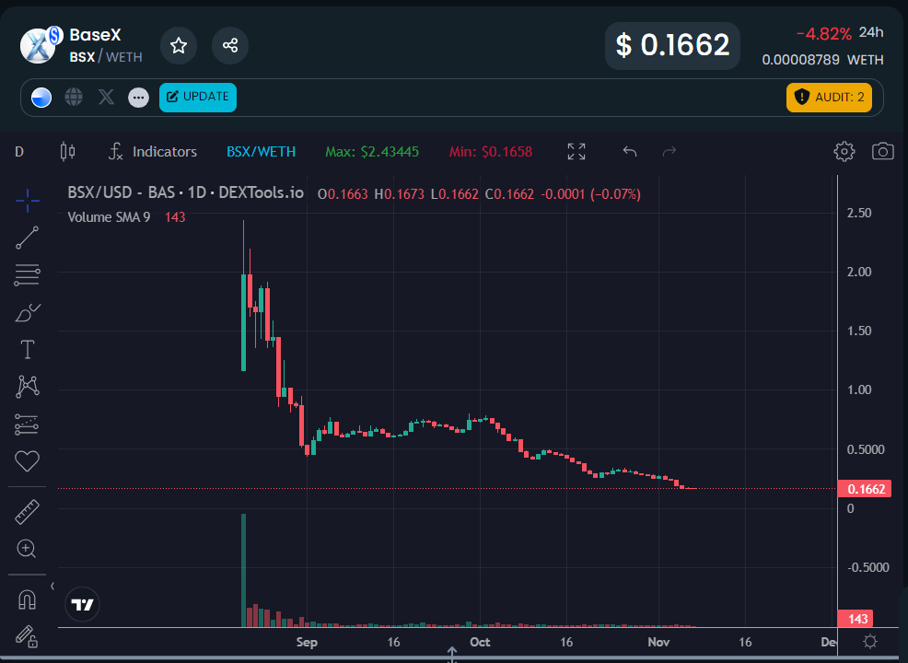The image size is (908, 663).
Task: Select the trend line drawing tool
Action: 28,238
